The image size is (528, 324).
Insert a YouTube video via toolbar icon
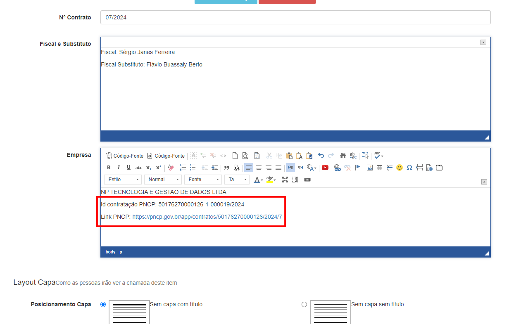[x=325, y=168]
